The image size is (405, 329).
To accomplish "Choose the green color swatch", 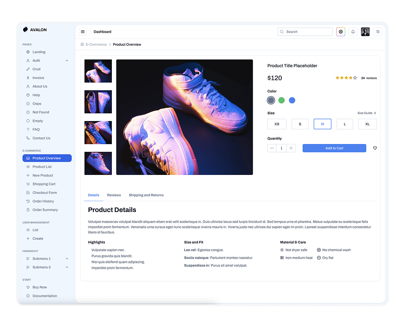I will point(281,100).
